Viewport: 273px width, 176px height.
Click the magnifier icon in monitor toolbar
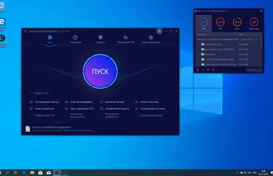[x=203, y=70]
